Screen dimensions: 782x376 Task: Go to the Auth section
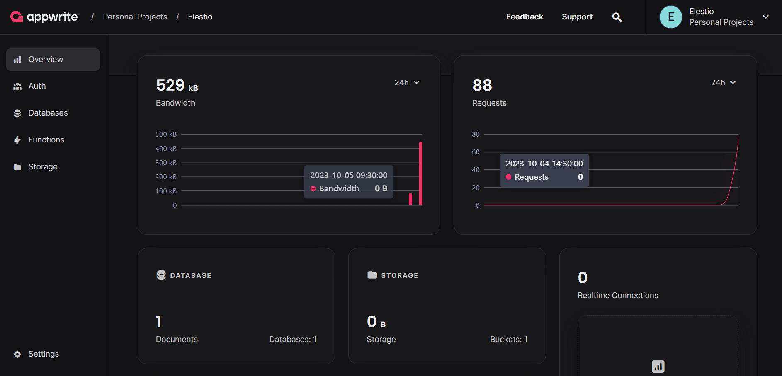click(37, 86)
